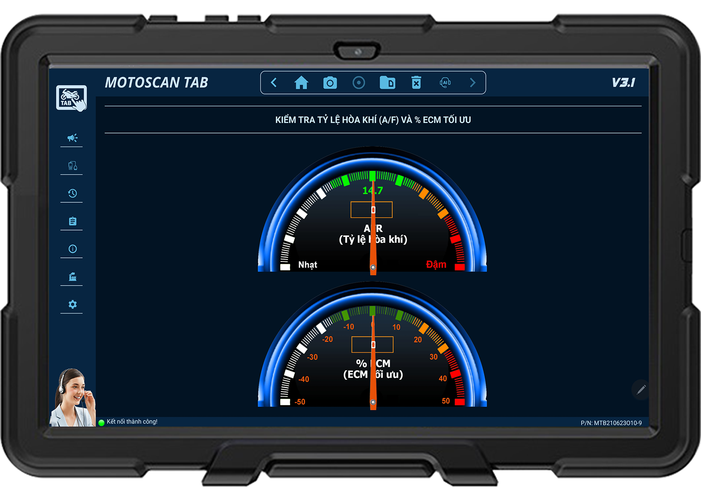Click the "Nhạt" lean label

[307, 265]
